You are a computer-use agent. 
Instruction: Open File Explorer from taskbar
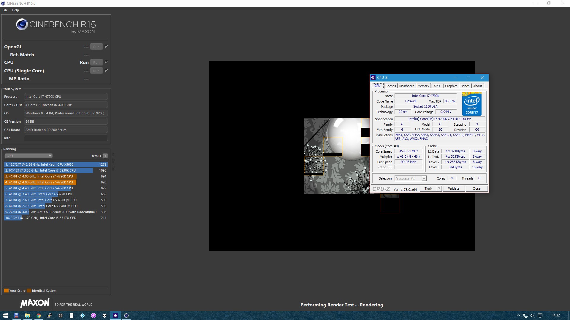(x=27, y=316)
